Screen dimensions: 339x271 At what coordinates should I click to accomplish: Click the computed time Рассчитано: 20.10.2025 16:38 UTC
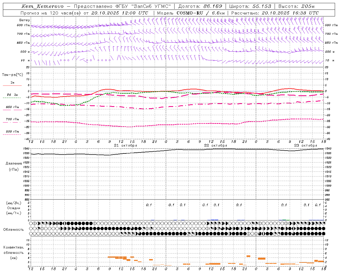coord(275,13)
